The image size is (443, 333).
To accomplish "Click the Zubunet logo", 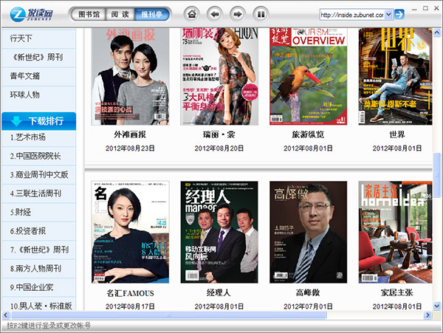I will pyautogui.click(x=31, y=14).
